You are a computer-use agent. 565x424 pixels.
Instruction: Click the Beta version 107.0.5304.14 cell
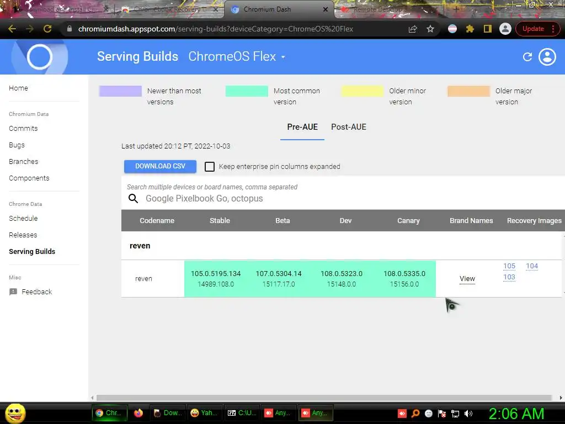(x=279, y=279)
